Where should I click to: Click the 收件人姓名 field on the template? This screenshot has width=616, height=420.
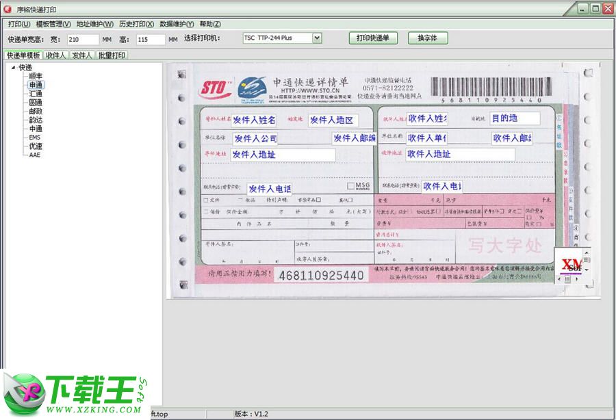[x=427, y=118]
